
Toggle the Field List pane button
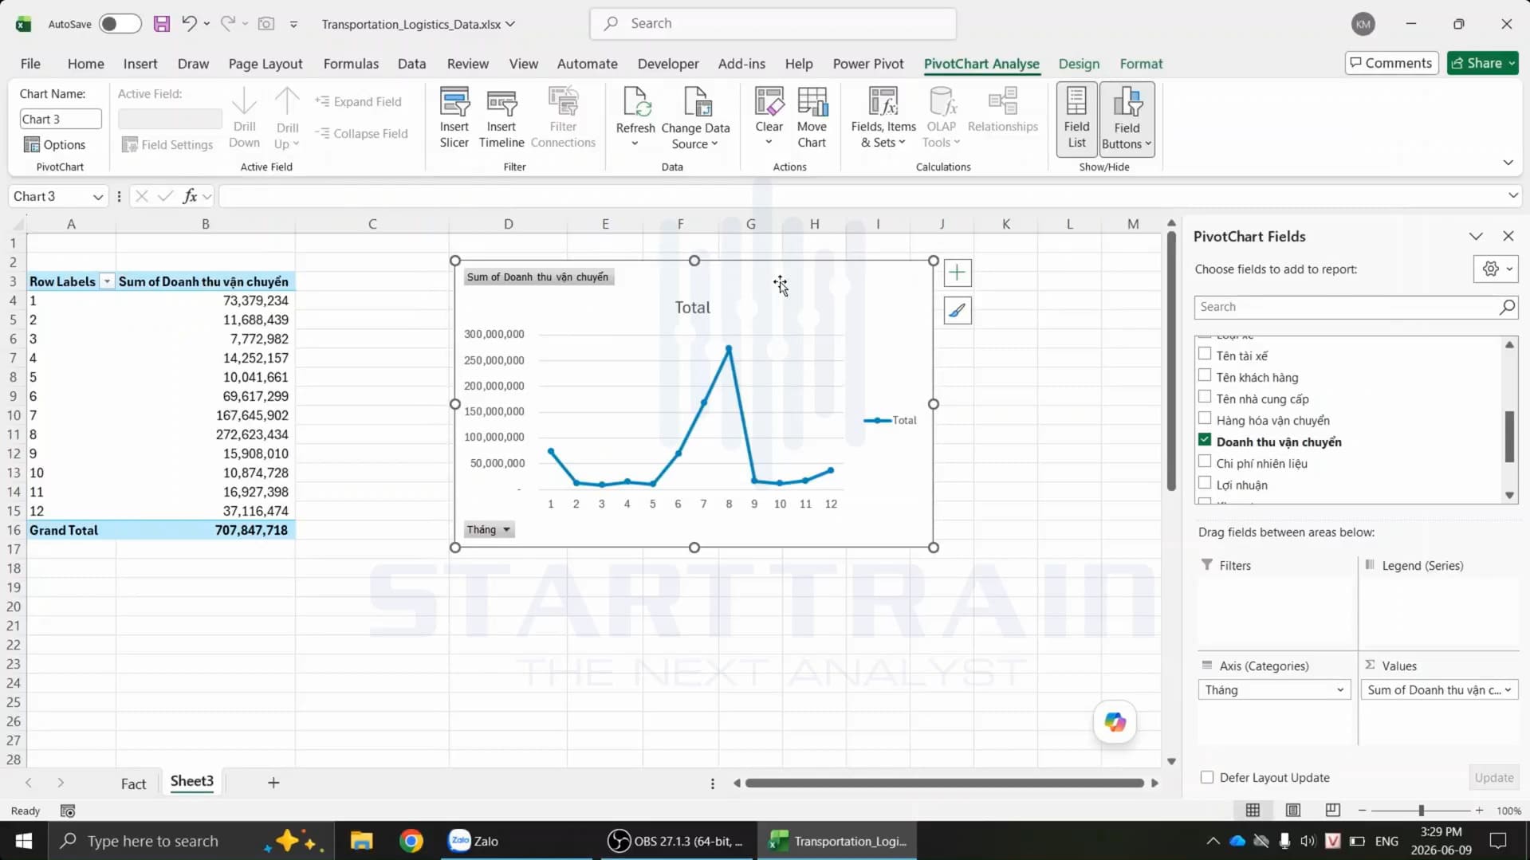point(1076,118)
